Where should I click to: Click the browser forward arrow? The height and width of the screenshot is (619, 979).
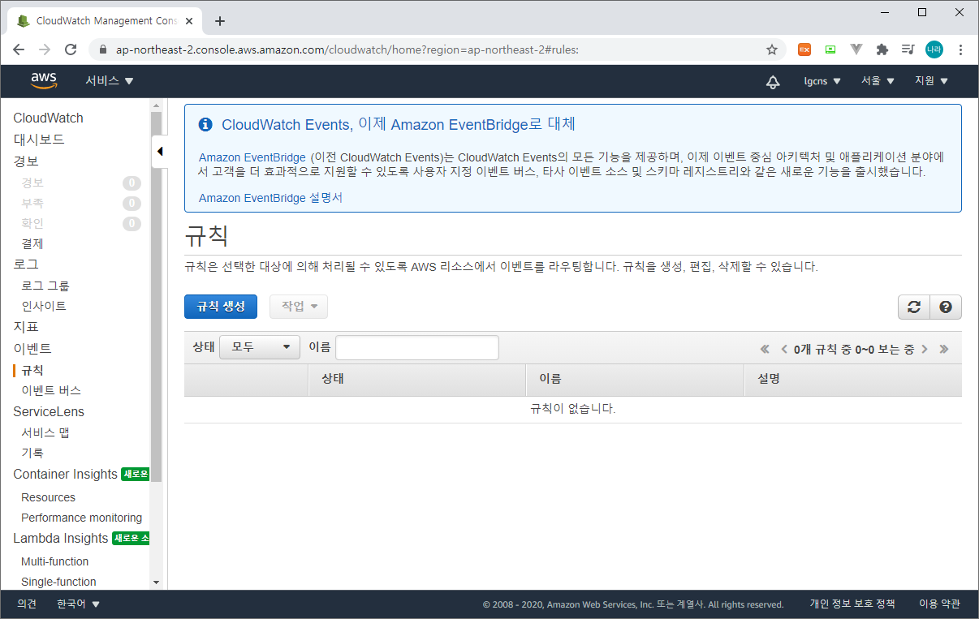tap(45, 49)
